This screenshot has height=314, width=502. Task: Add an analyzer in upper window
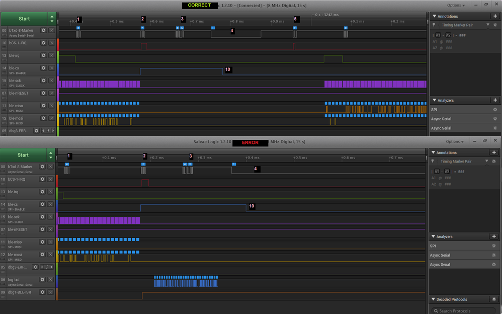click(x=495, y=100)
